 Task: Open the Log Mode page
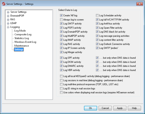click(20, 31)
